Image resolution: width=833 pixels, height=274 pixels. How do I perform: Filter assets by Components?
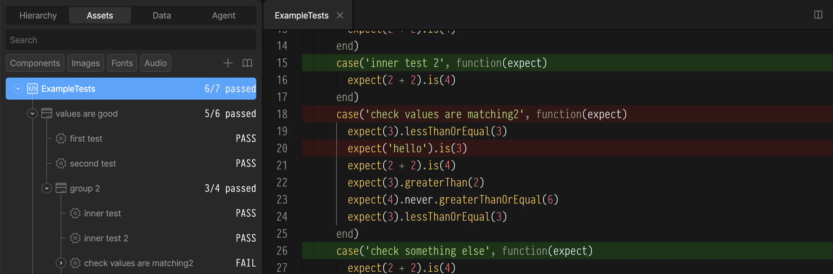(x=35, y=63)
